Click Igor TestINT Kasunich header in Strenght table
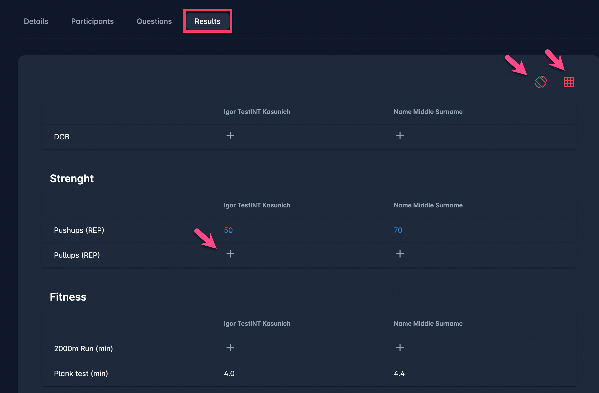 [257, 205]
